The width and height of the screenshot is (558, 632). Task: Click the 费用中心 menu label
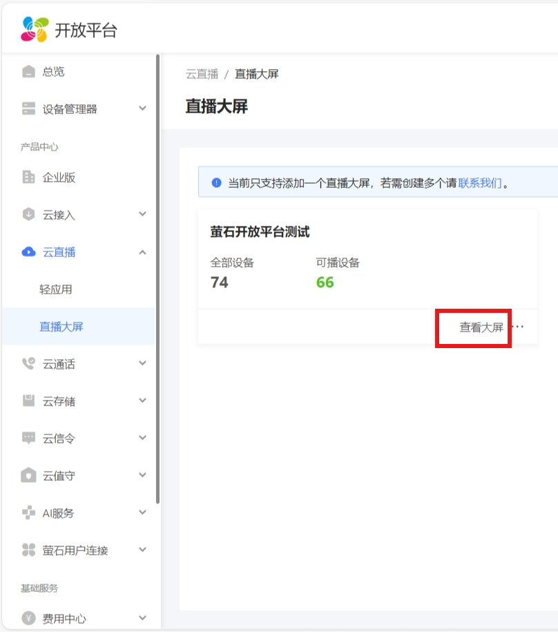pyautogui.click(x=64, y=619)
